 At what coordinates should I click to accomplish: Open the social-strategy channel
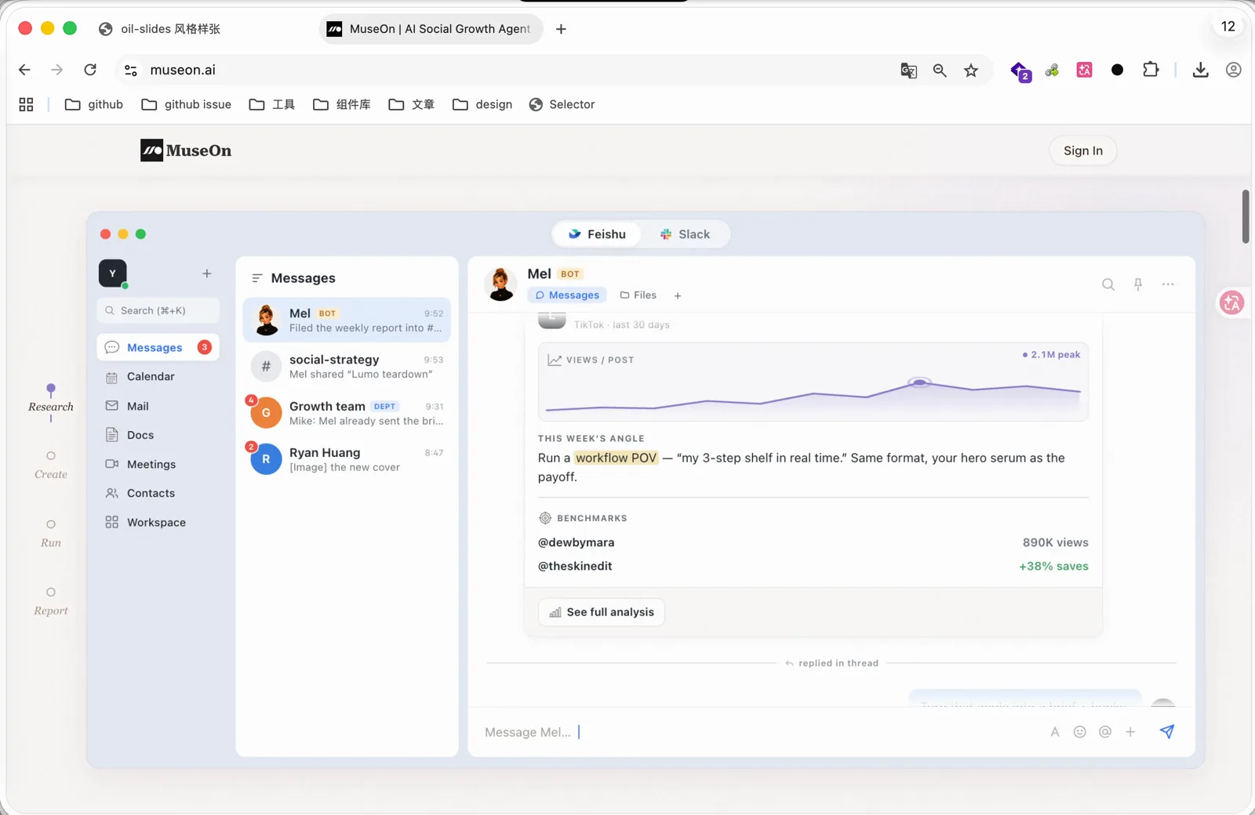pyautogui.click(x=347, y=366)
